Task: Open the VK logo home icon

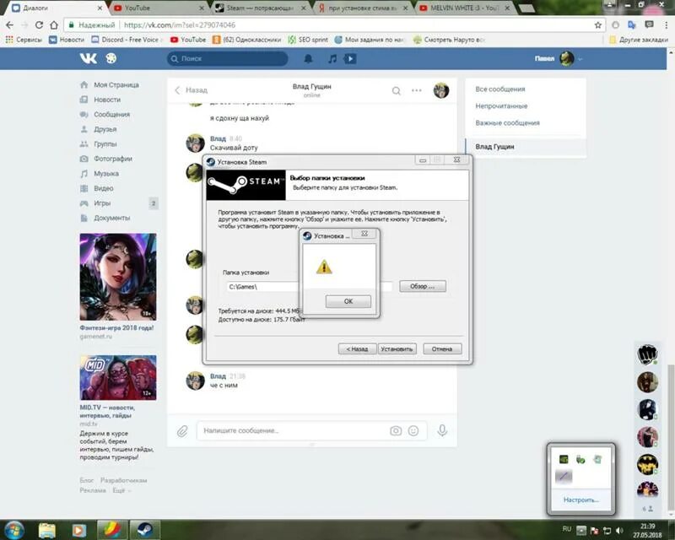Action: point(89,58)
